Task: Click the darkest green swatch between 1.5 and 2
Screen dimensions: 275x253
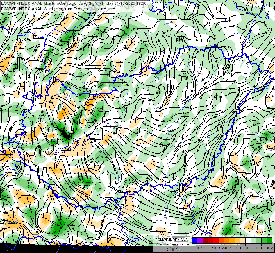Action: click(269, 241)
